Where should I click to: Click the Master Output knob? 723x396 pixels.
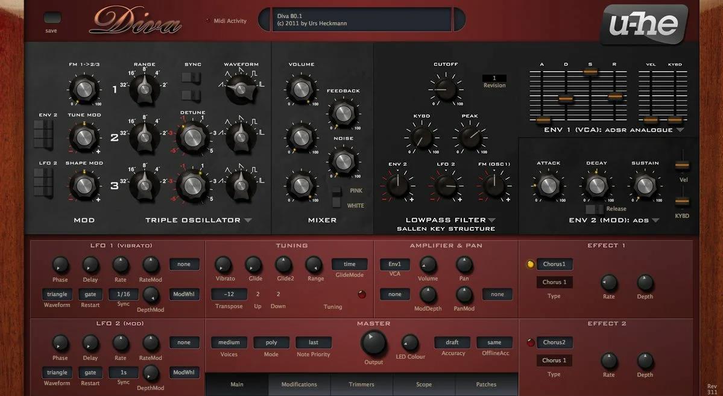point(373,343)
